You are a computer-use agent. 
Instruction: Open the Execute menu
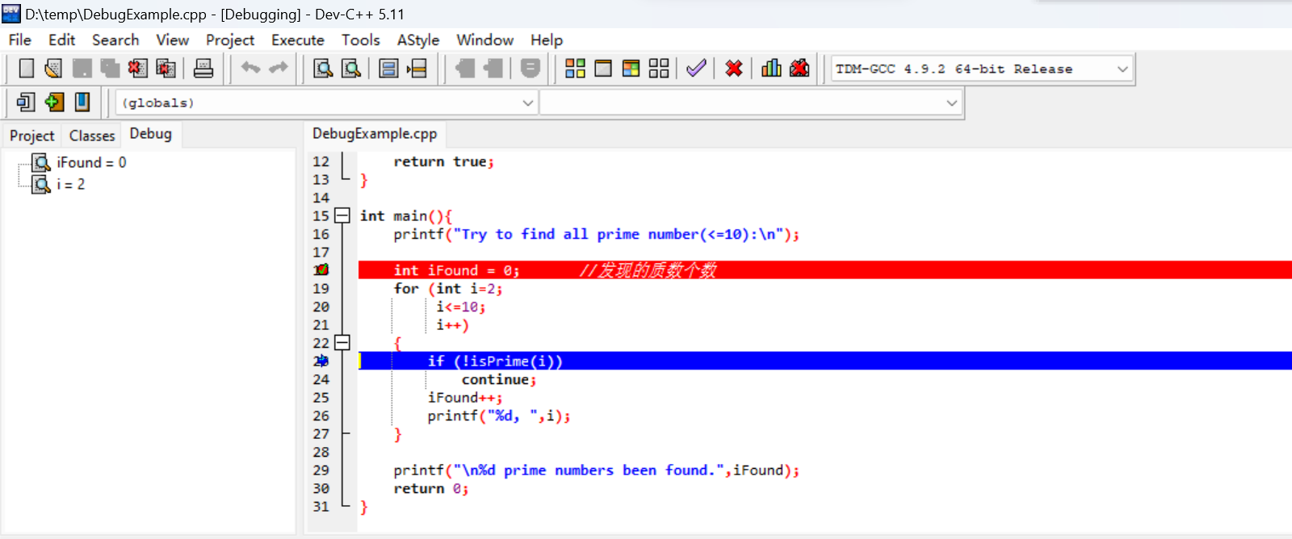tap(298, 40)
